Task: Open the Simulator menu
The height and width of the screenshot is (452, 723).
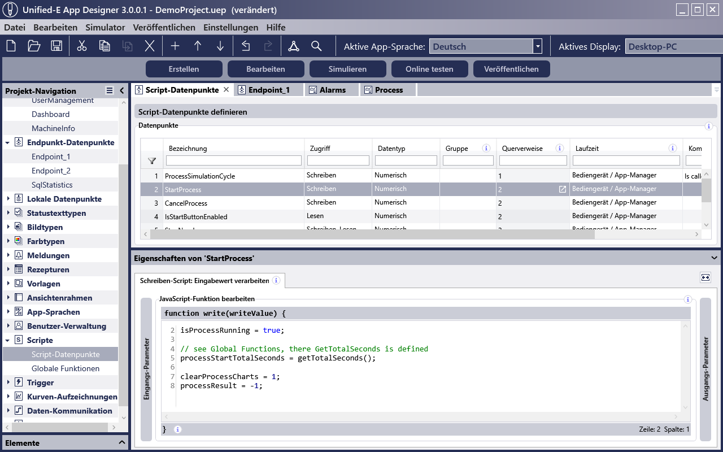Action: click(105, 27)
